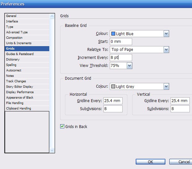Viewport: 192px width, 169px height.
Task: Open the Units & Increments category
Action: point(19,43)
